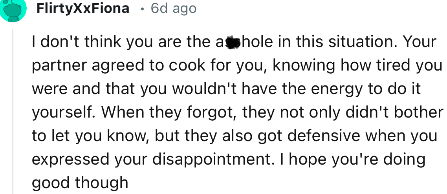Click the line 'were and that you wouldn't'

(x=226, y=89)
